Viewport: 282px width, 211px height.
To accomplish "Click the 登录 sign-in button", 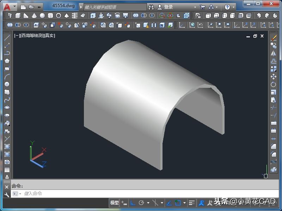I will 168,7.
